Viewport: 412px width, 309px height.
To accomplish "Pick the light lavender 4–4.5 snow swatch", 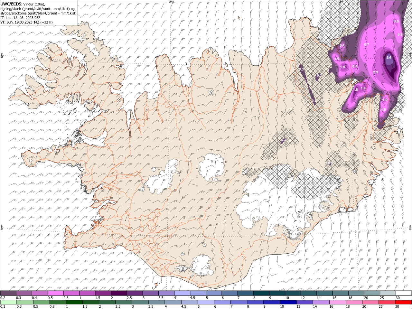I will click(182, 293).
